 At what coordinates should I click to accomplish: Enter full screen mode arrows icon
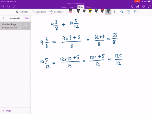(x=149, y=7)
